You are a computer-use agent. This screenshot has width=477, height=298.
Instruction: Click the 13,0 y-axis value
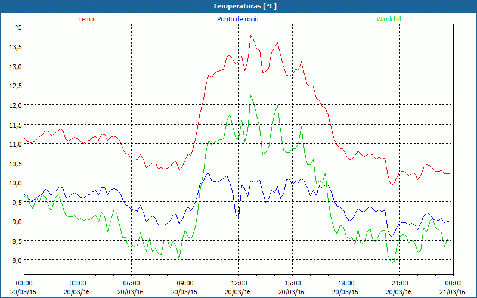tap(15, 66)
